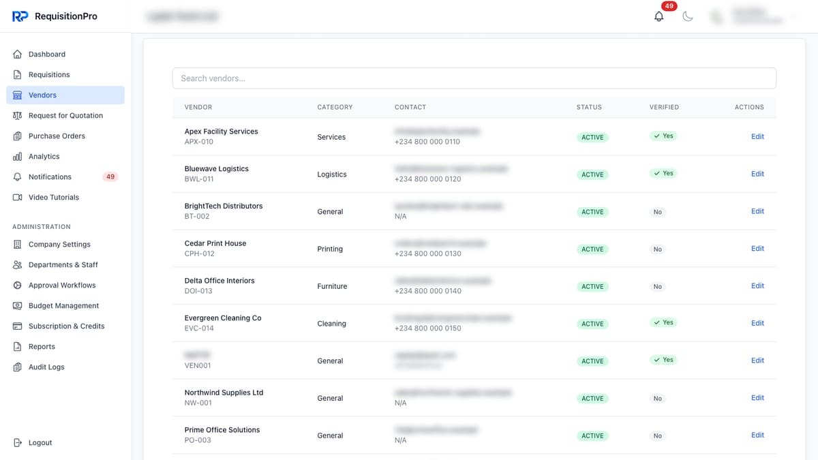The image size is (818, 460).
Task: Click the Northwind Supplies Ltd vendor name
Action: [224, 393]
